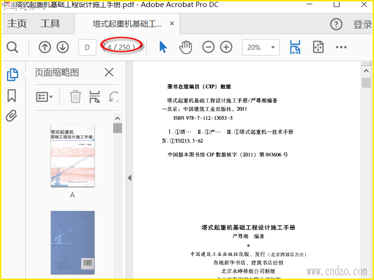Screen dimensions: 374x280
Task: Zoom in with the plus button
Action: 226,47
